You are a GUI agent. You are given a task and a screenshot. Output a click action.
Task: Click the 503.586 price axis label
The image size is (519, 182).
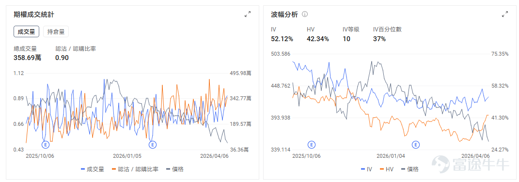[281, 54]
